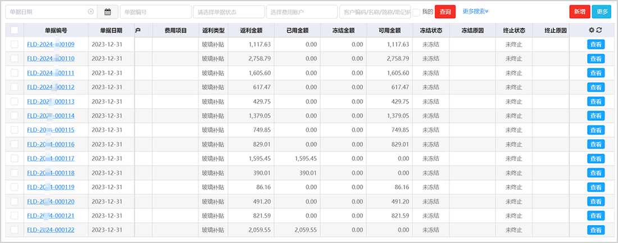View details for the row ending 000122
Viewport: 618px width, 243px height.
[596, 230]
